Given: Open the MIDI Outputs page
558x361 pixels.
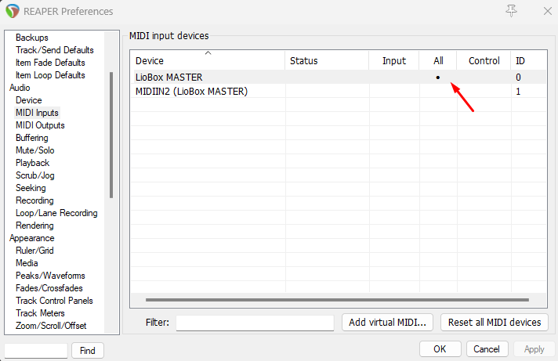Looking at the screenshot, I should 40,125.
